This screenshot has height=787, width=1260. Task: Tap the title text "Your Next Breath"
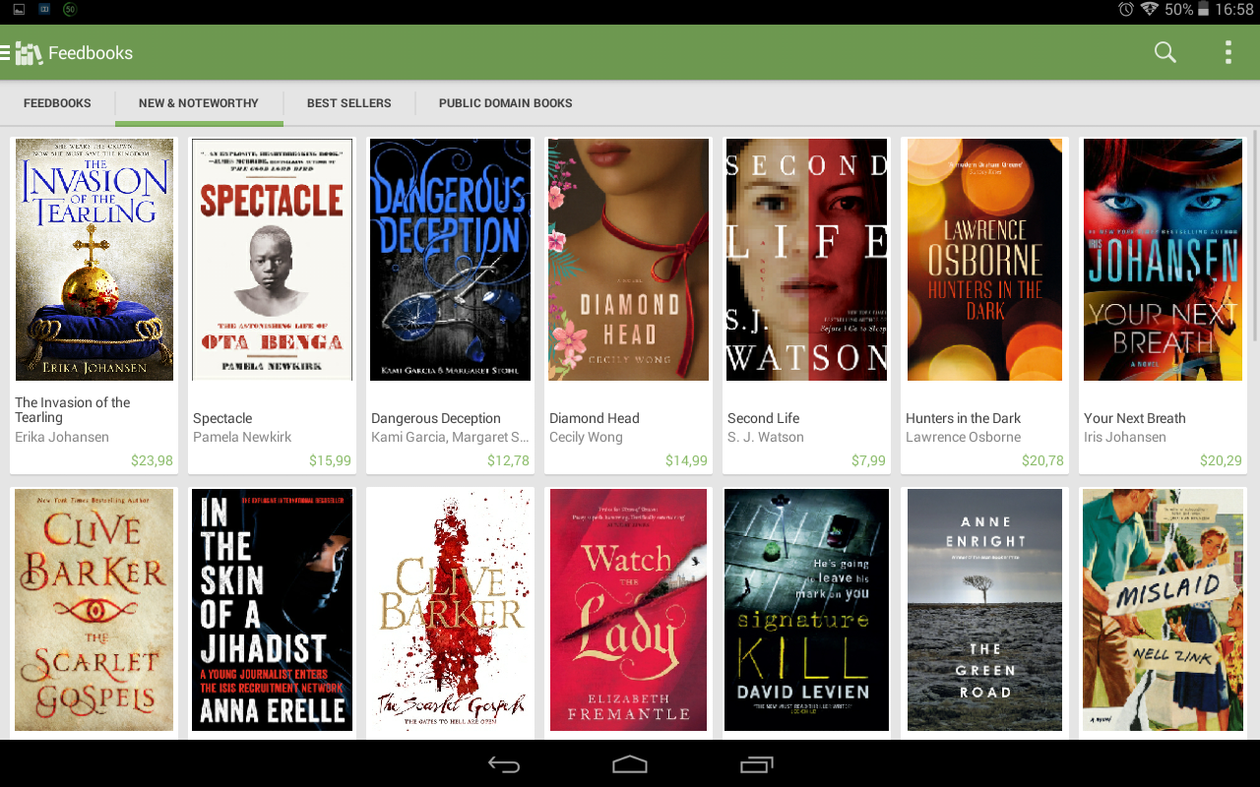click(1135, 418)
